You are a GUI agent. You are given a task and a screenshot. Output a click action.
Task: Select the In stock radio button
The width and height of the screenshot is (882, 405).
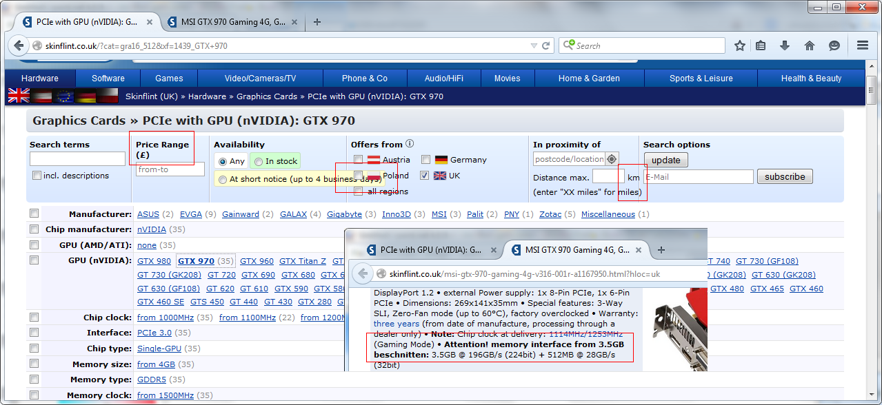[259, 162]
